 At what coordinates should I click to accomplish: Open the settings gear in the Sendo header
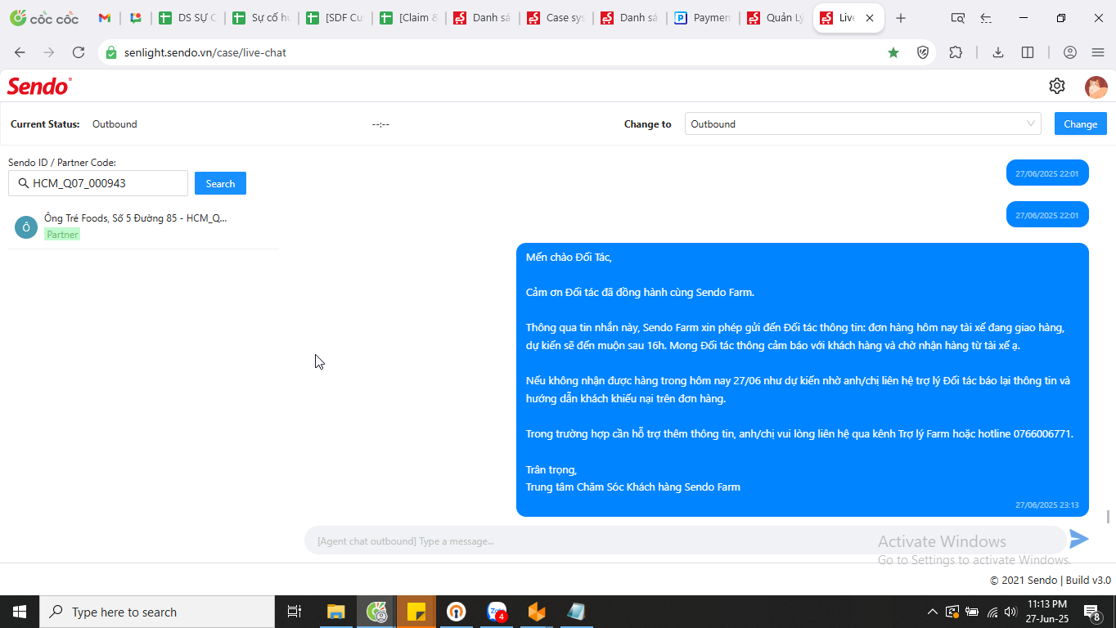(1057, 86)
